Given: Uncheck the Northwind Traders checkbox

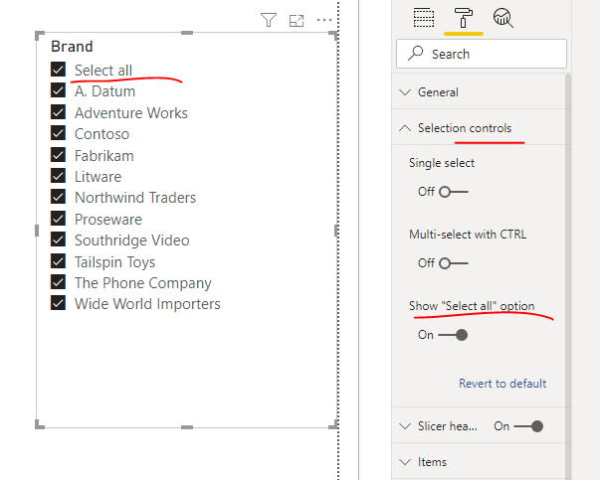Looking at the screenshot, I should point(58,197).
